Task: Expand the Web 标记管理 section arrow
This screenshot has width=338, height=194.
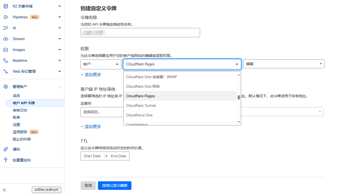Action: 60,71
